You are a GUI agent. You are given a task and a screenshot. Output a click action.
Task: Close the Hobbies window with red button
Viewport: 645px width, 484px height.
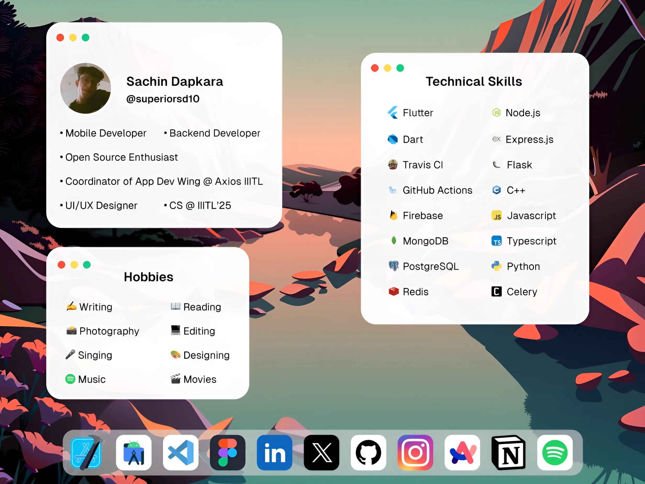click(x=62, y=265)
